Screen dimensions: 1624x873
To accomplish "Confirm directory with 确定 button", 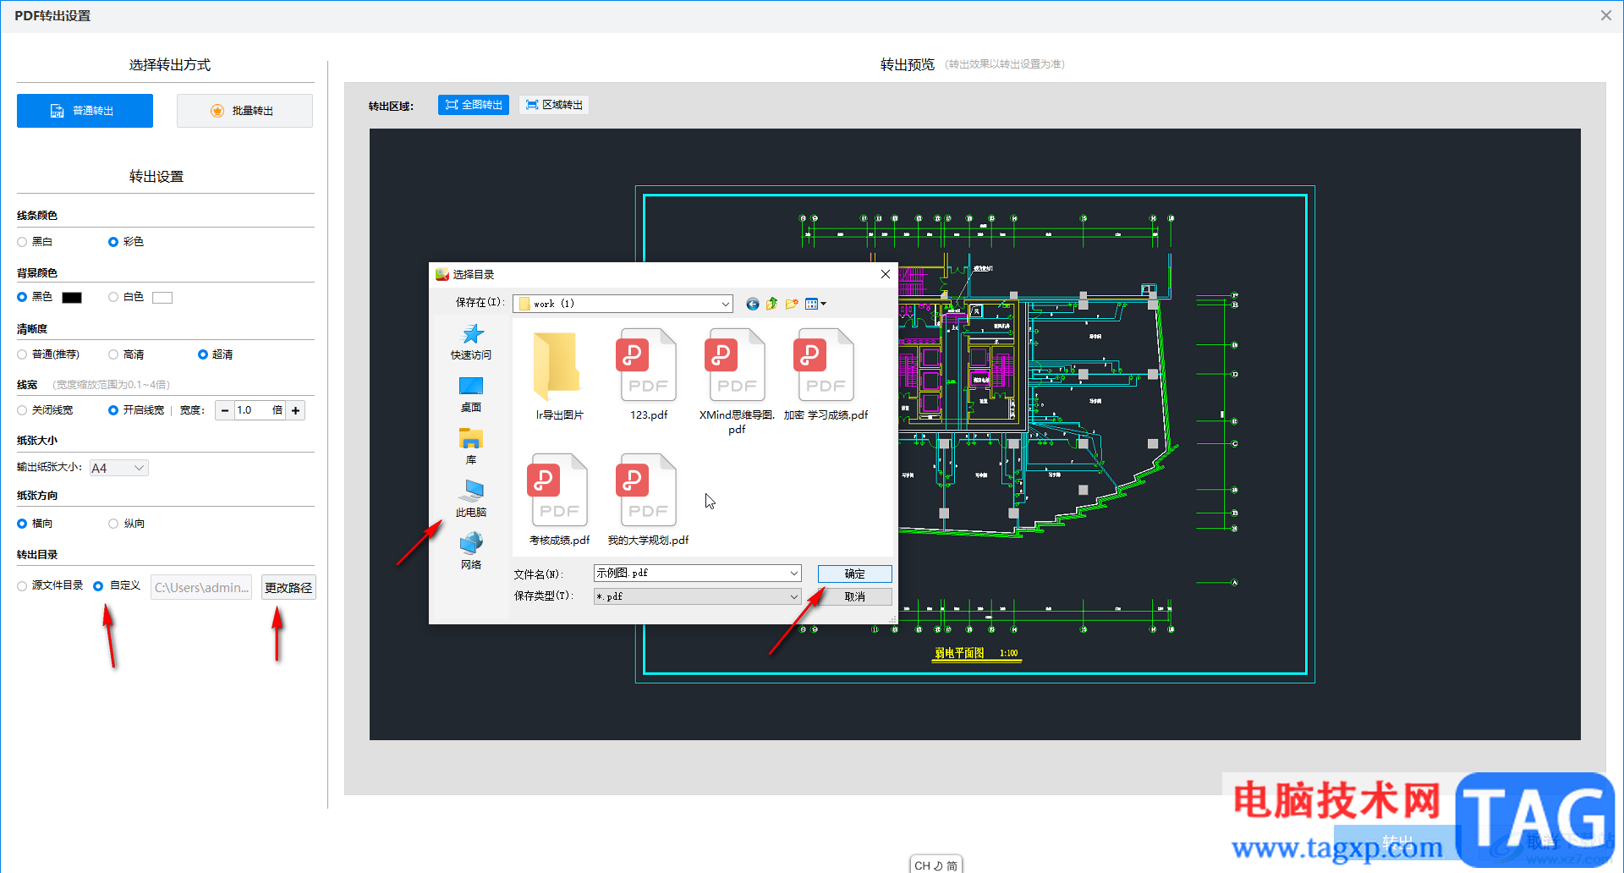I will pyautogui.click(x=854, y=574).
